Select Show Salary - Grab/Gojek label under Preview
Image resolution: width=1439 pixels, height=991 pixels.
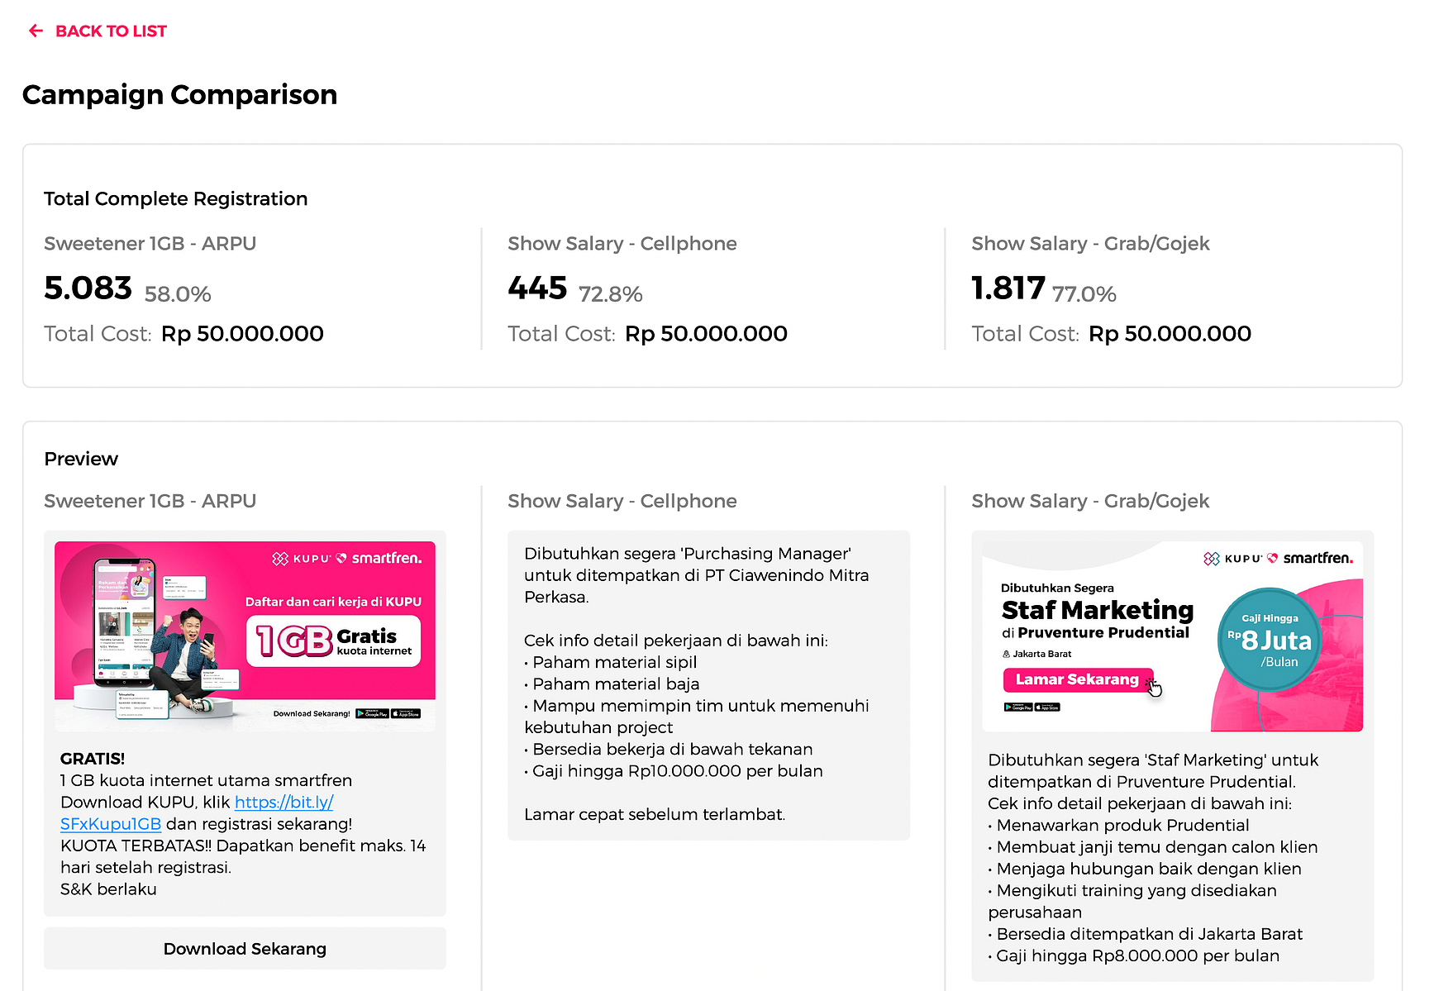[1090, 502]
